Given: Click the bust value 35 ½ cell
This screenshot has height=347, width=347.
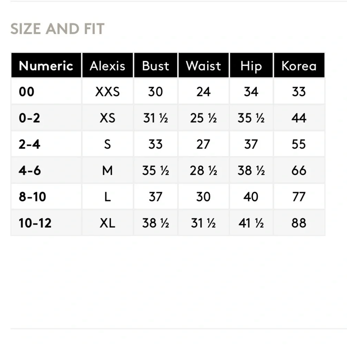Looking at the screenshot, I should point(155,170).
